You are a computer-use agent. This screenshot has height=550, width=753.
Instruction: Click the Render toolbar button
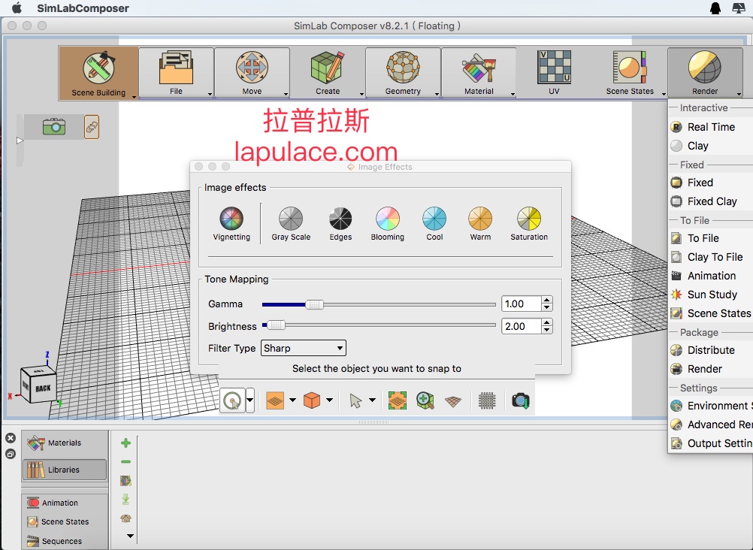(x=705, y=73)
